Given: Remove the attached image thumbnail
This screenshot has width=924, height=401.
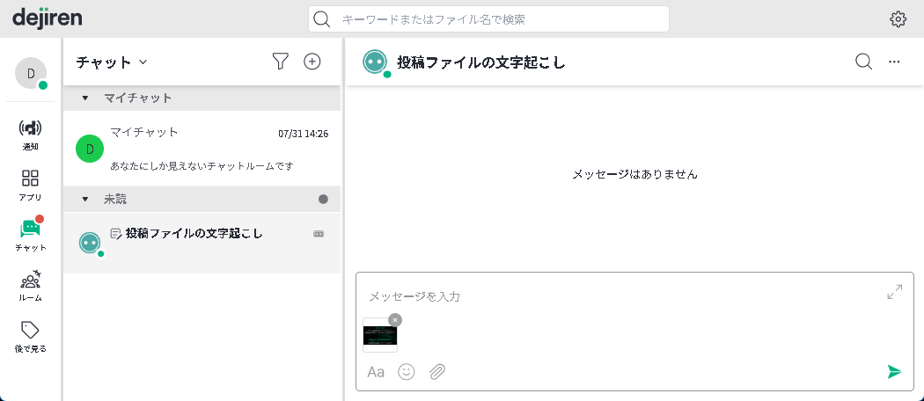Looking at the screenshot, I should (x=395, y=320).
